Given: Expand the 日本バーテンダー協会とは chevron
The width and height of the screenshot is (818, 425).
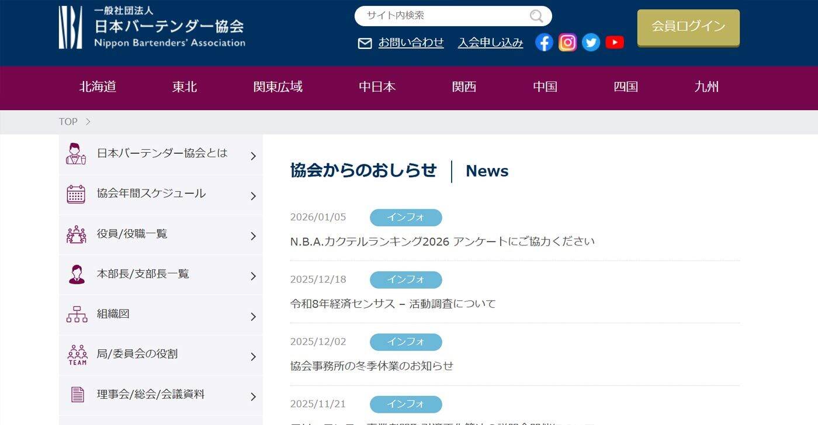Looking at the screenshot, I should click(x=253, y=156).
